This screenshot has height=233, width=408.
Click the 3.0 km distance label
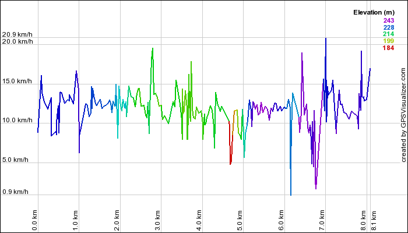point(158,220)
